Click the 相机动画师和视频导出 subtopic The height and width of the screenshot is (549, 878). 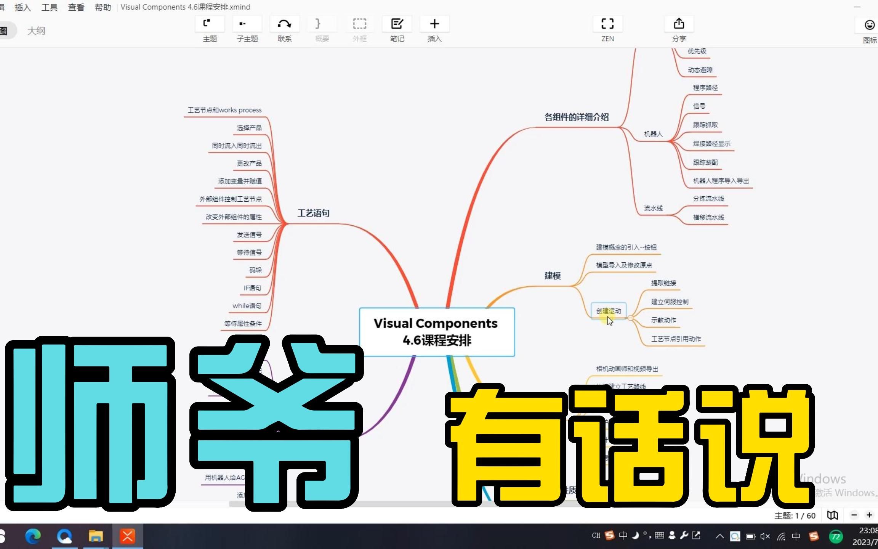(627, 369)
